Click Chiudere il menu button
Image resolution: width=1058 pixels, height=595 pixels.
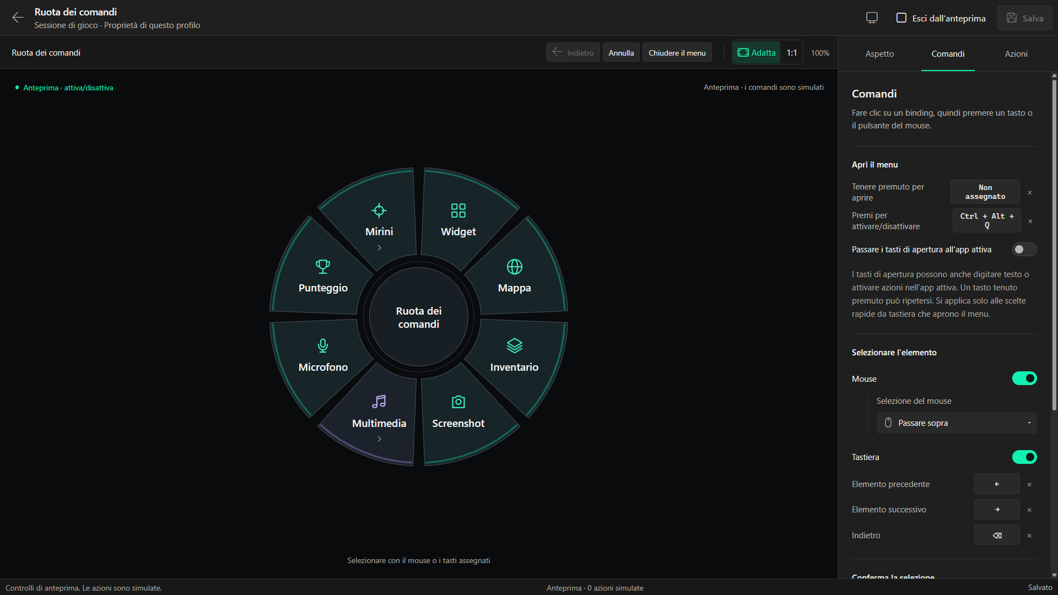[677, 53]
